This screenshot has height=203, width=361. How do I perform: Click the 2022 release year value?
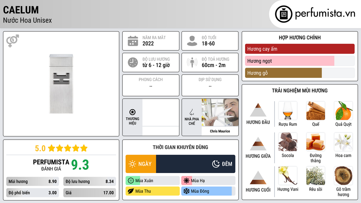pyautogui.click(x=148, y=43)
